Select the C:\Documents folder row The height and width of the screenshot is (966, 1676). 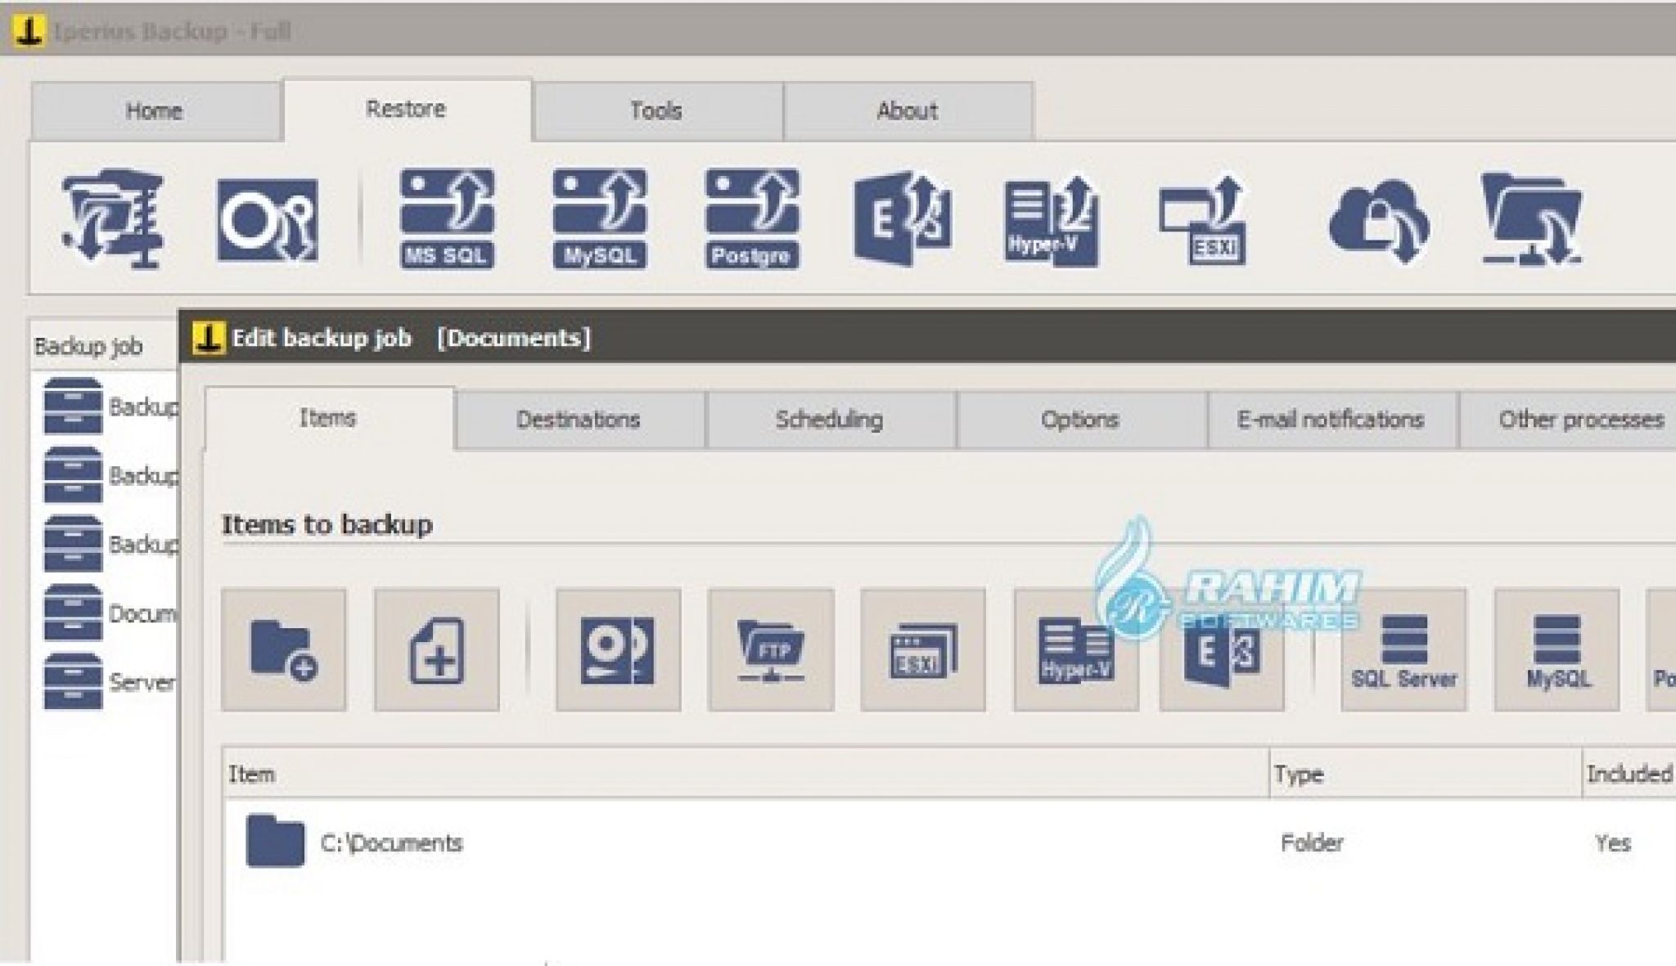[x=391, y=842]
